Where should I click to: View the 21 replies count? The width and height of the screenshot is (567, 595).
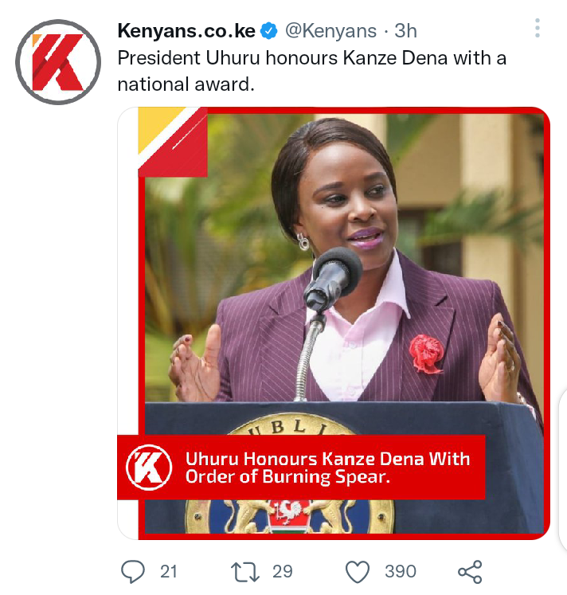click(x=168, y=572)
